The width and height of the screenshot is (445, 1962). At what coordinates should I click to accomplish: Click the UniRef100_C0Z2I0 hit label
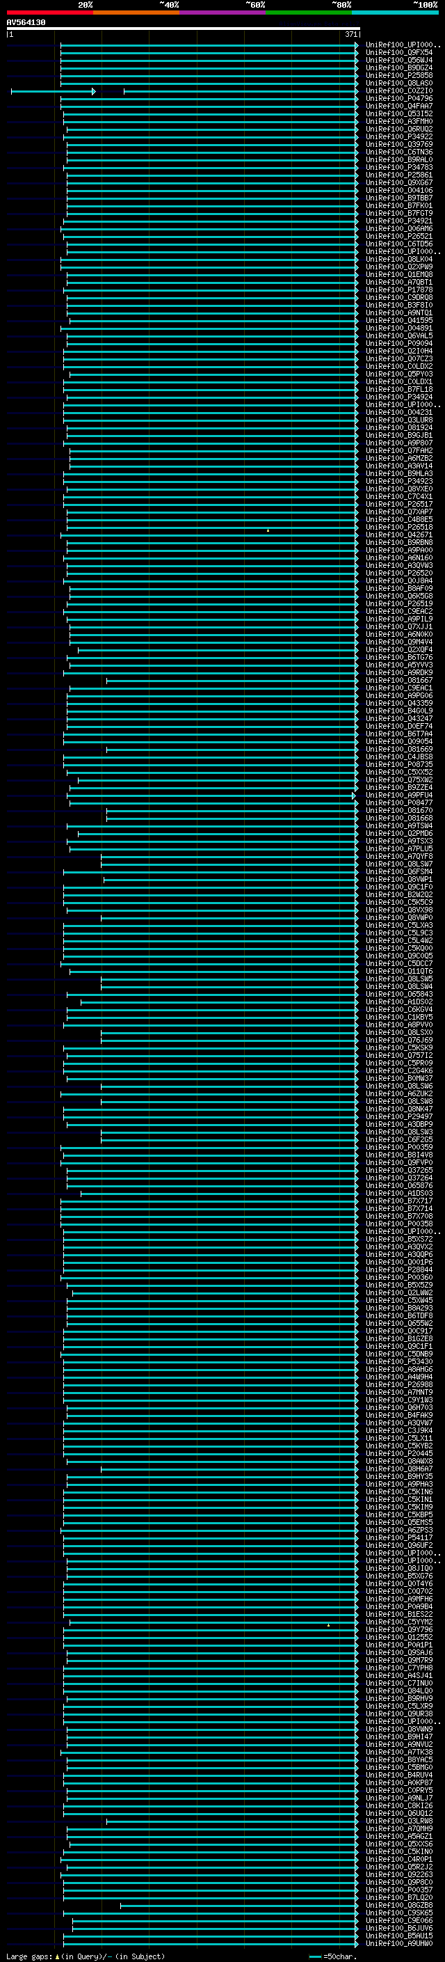[399, 90]
